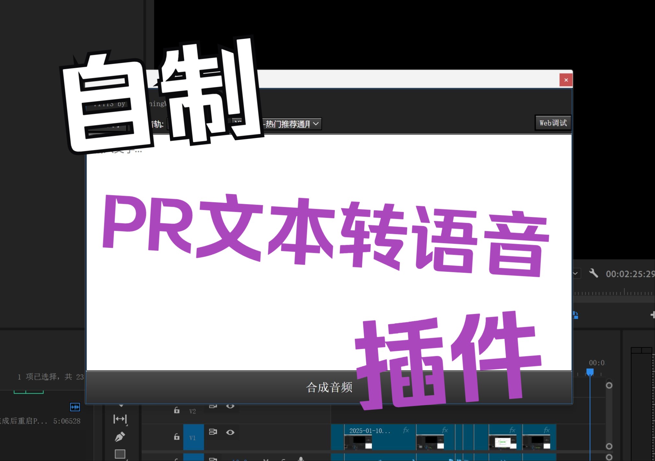Viewport: 655px width, 461px height.
Task: Click the Web调试 button
Action: (553, 123)
